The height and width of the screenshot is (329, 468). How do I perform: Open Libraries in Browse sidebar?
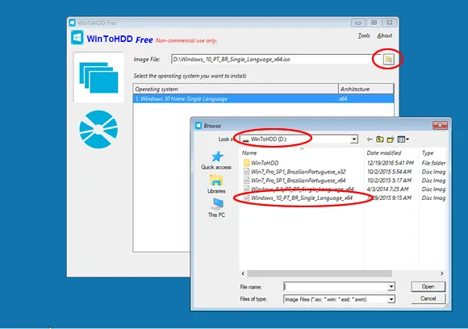pyautogui.click(x=216, y=184)
